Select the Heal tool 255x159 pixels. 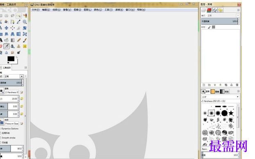25,46
